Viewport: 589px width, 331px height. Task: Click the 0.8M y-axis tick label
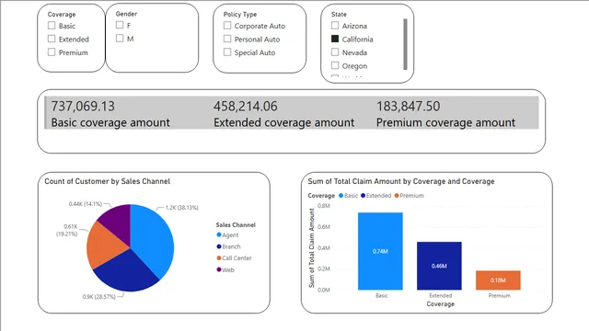(323, 206)
